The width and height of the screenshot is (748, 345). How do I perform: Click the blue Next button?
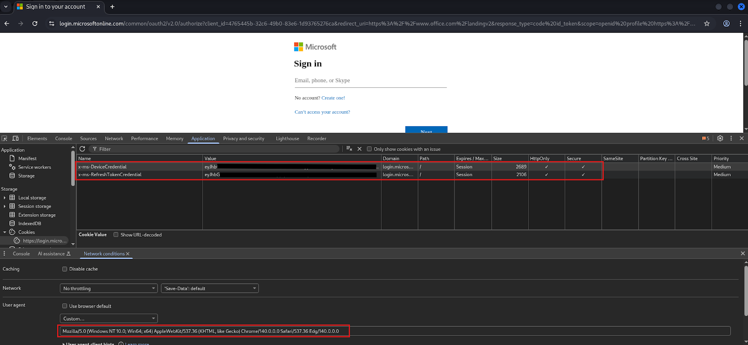click(x=426, y=130)
